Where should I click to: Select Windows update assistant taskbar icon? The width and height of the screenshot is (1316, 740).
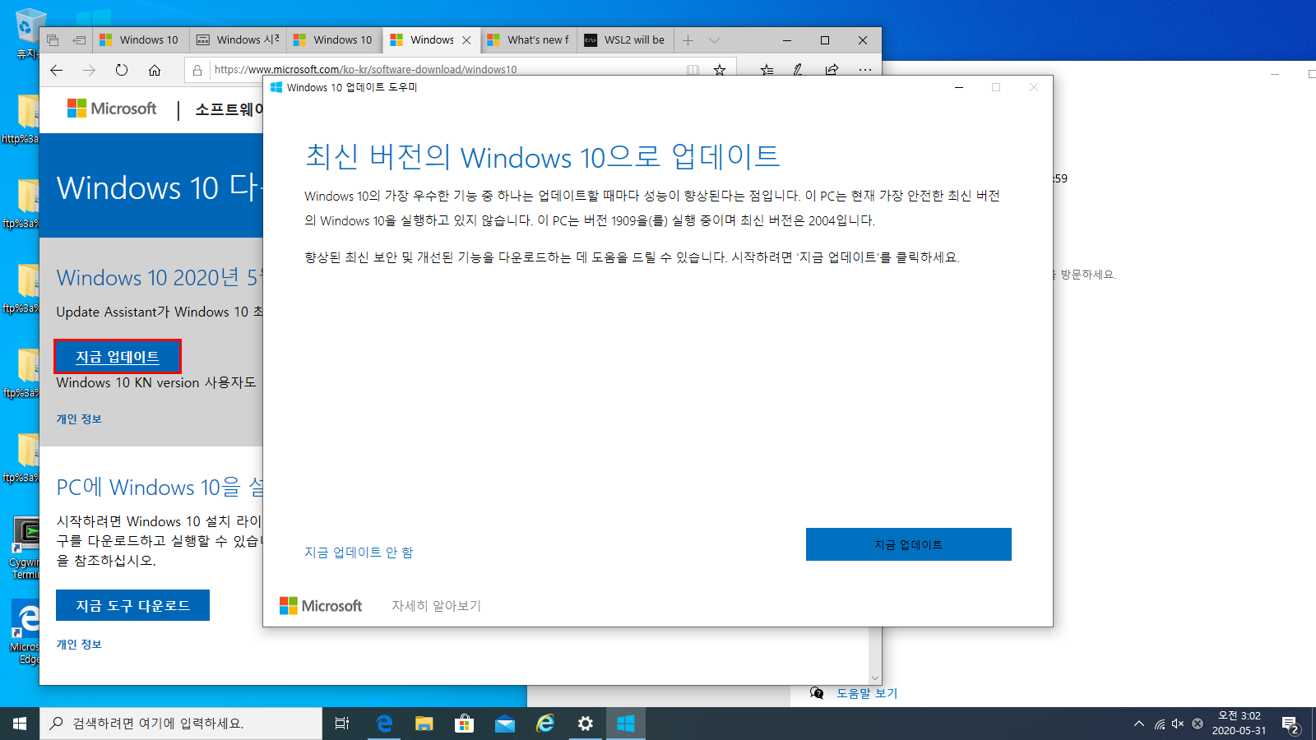pyautogui.click(x=625, y=724)
